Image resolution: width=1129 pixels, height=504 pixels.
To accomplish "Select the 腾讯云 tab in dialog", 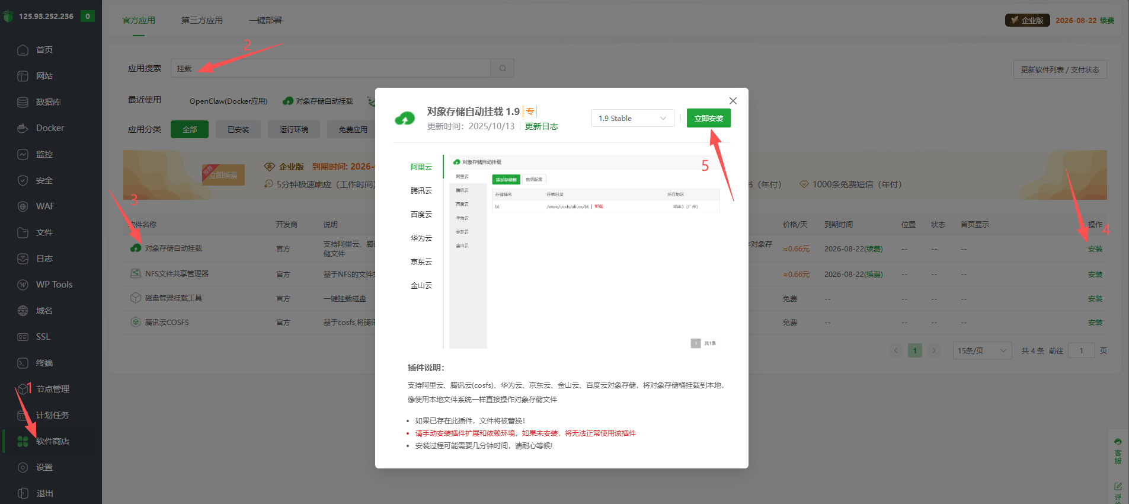I will tap(421, 191).
